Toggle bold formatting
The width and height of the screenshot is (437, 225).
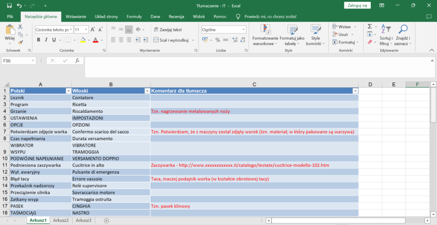pyautogui.click(x=38, y=40)
